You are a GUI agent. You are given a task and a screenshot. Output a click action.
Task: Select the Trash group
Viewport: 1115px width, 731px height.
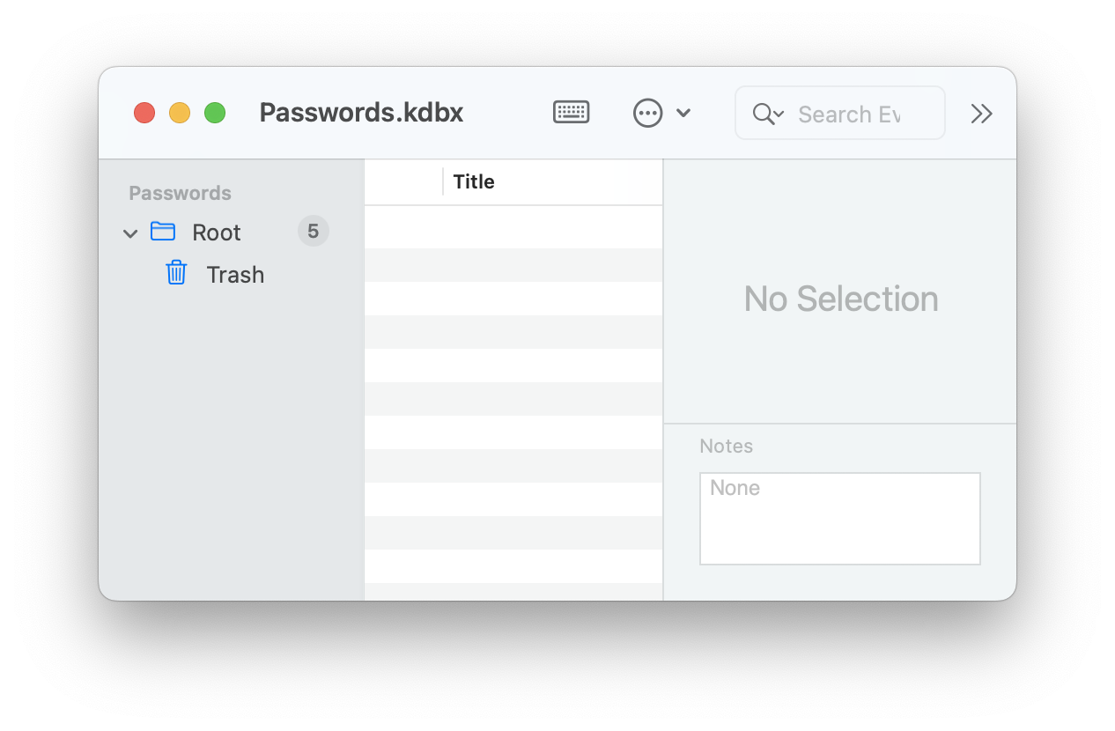point(235,274)
